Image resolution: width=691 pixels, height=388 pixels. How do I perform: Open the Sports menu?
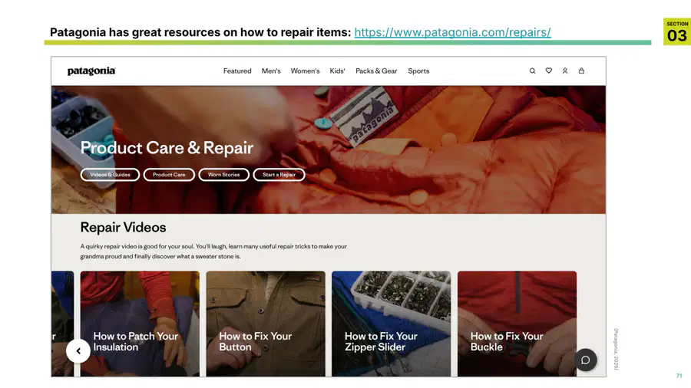coord(418,71)
